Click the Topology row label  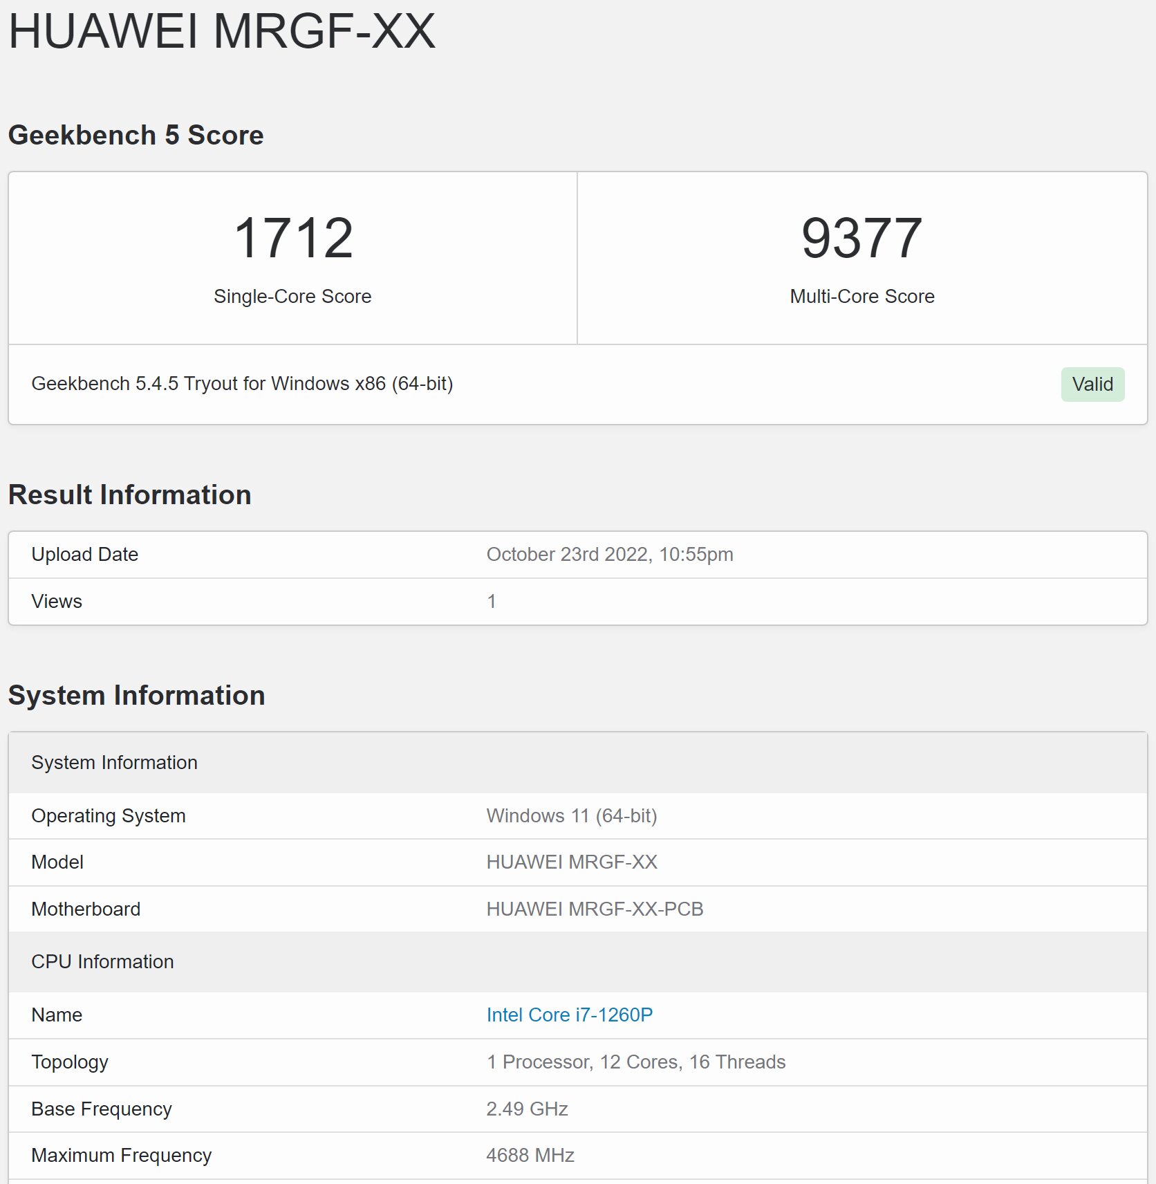click(x=70, y=1062)
